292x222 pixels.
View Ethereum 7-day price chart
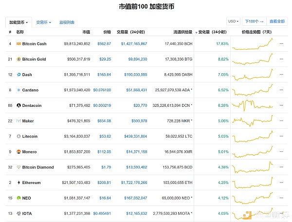pyautogui.click(x=253, y=182)
